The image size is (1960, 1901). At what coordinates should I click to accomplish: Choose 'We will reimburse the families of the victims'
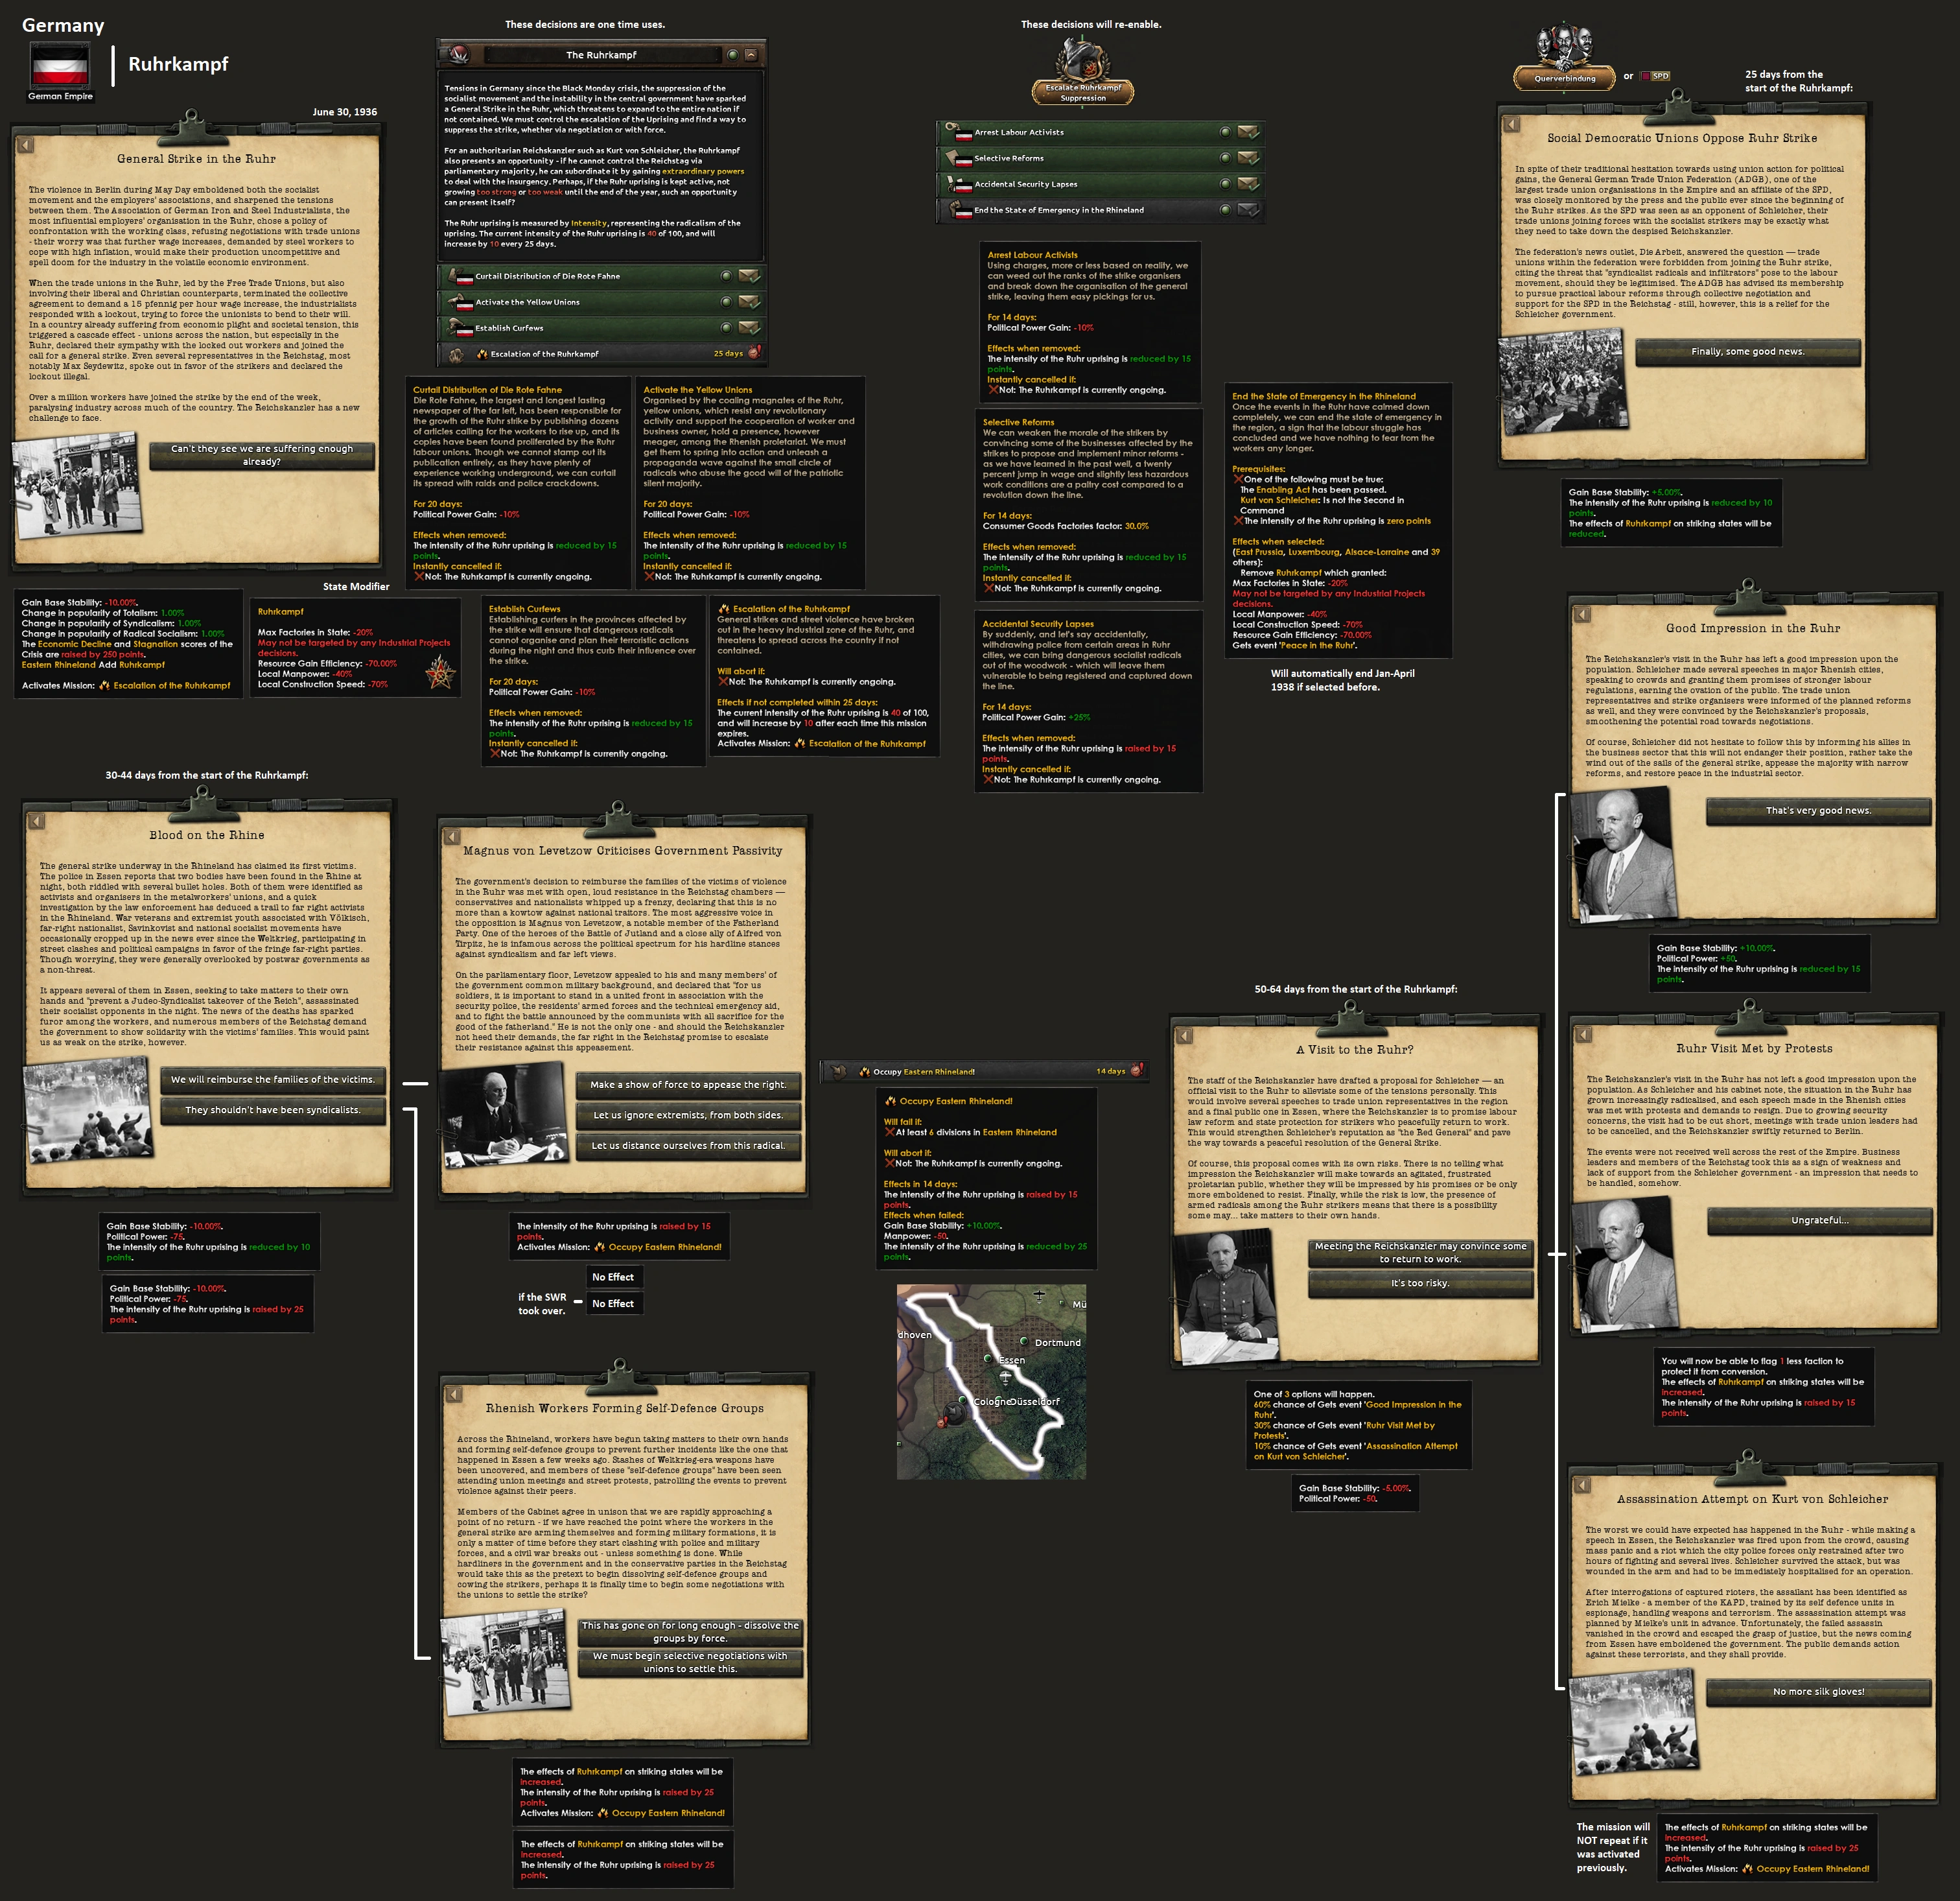pyautogui.click(x=272, y=1080)
